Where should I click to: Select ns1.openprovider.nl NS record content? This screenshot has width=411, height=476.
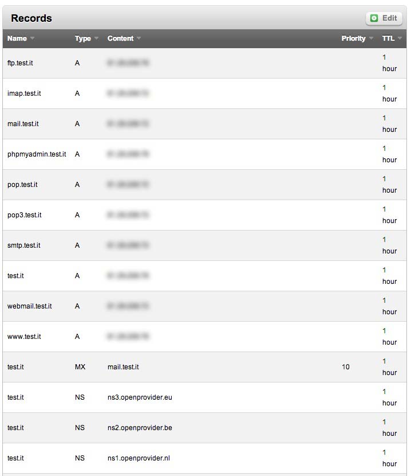(139, 458)
